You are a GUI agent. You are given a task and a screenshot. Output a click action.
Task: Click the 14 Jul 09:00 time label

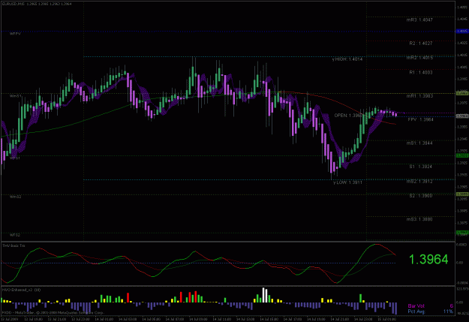tap(198, 319)
